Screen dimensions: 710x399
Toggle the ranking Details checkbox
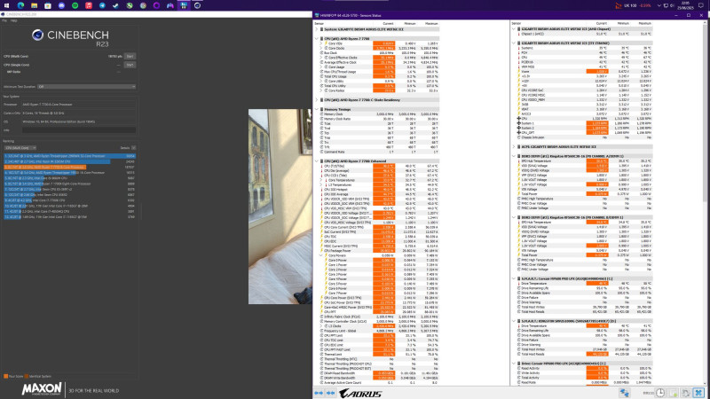click(134, 148)
